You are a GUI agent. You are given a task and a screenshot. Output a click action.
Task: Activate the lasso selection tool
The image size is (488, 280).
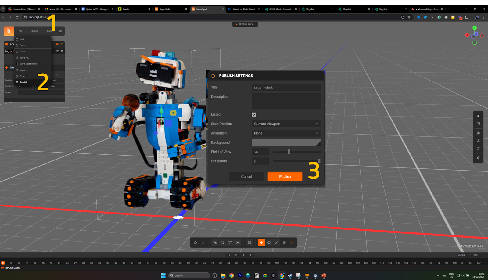point(222,242)
